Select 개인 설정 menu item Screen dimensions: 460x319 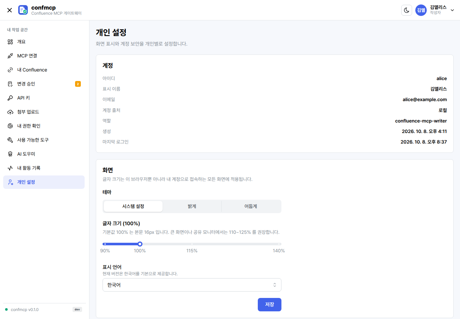[44, 182]
